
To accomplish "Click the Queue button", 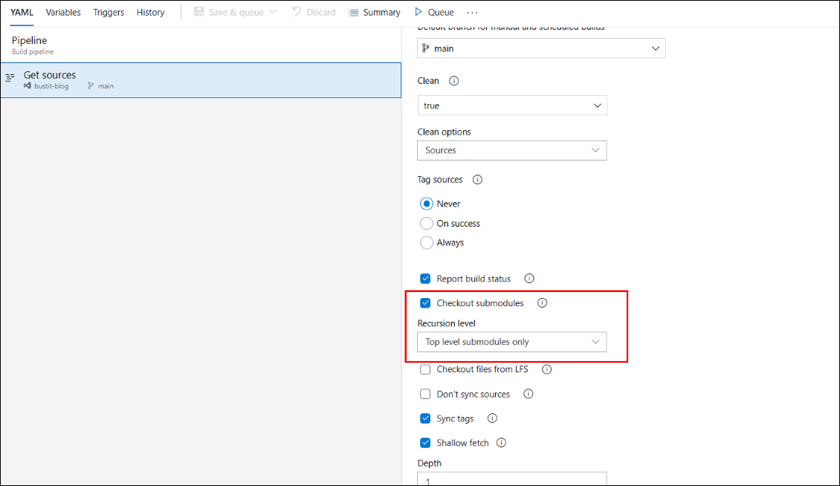I will [434, 13].
